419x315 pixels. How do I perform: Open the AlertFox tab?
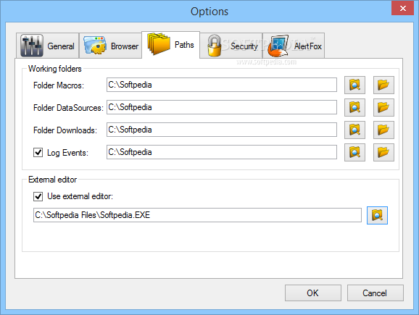coord(294,46)
